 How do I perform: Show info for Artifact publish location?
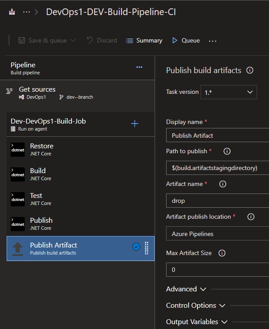(251, 217)
